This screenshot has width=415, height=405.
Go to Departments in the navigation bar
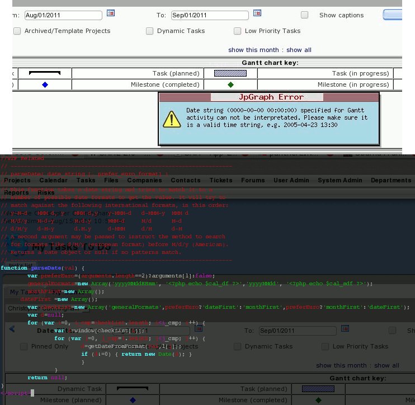click(391, 180)
